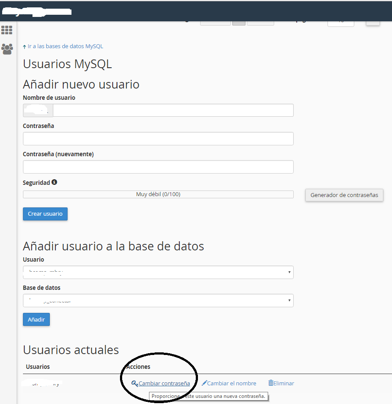Click the Seguridad info icon
392x404 pixels.
tap(54, 182)
